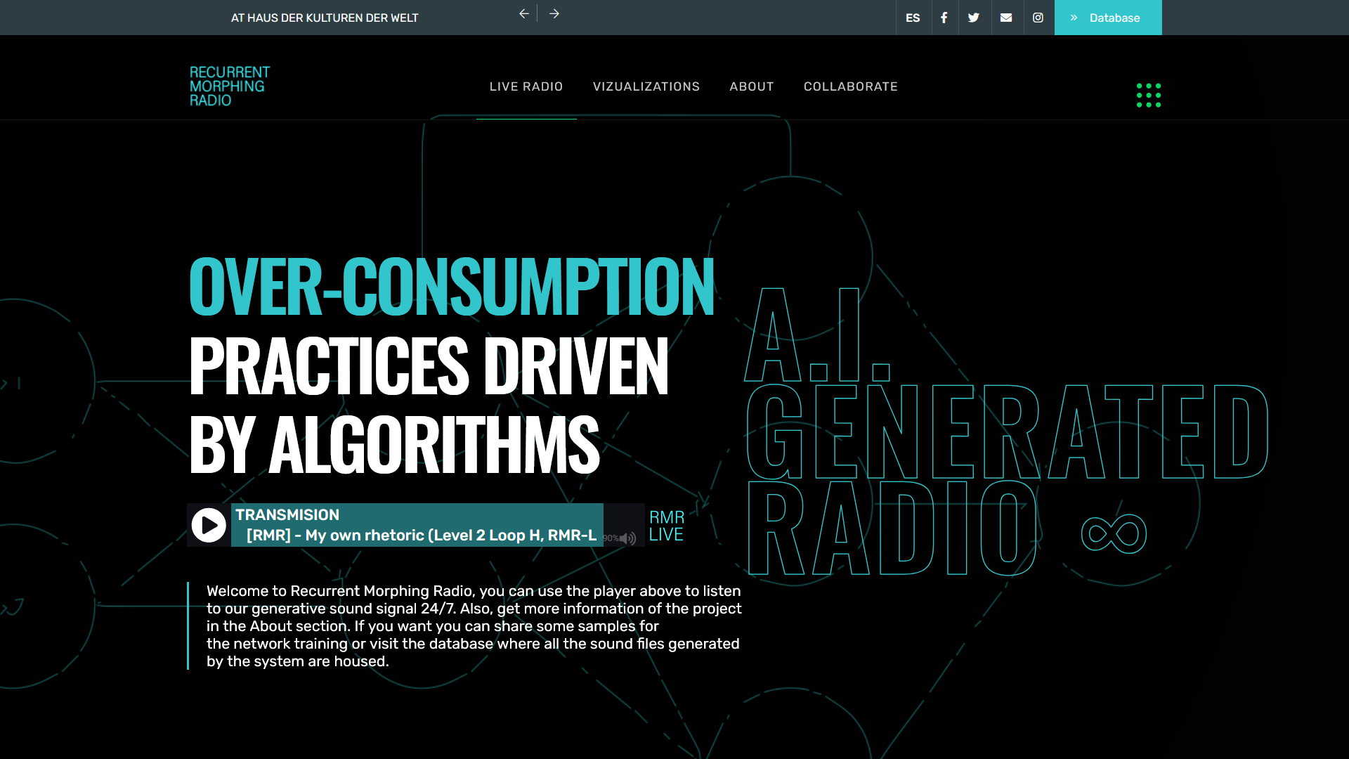1349x759 pixels.
Task: Open the ABOUT menu item
Action: (751, 86)
